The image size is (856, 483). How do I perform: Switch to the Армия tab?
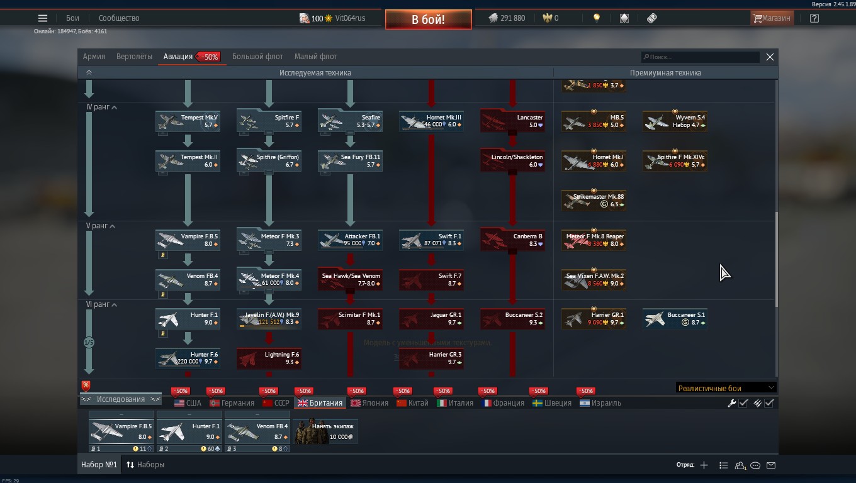[94, 57]
